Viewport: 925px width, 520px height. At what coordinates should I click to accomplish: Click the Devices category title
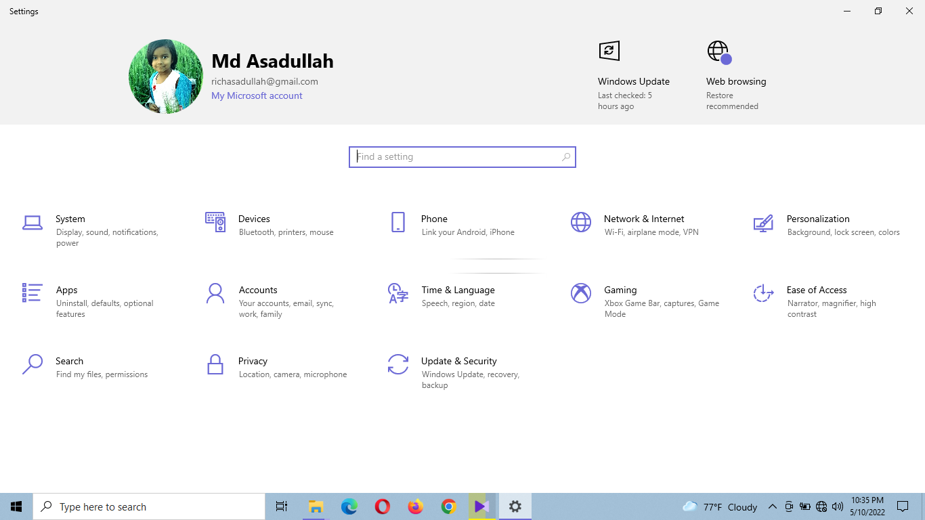pyautogui.click(x=254, y=219)
